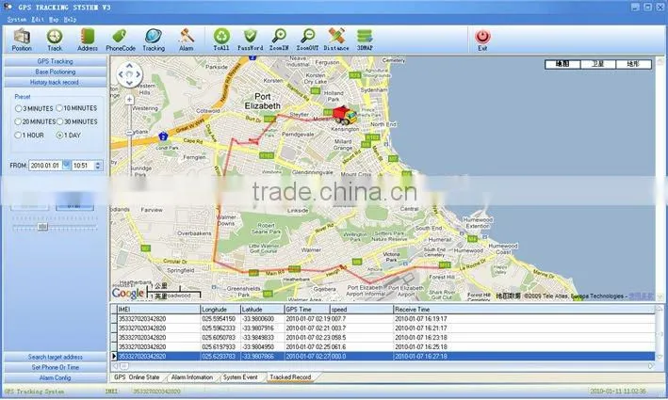
Task: Open the System menu
Action: pos(17,20)
